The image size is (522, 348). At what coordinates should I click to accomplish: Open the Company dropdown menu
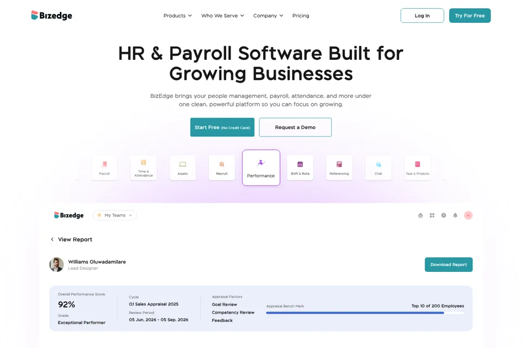tap(268, 16)
